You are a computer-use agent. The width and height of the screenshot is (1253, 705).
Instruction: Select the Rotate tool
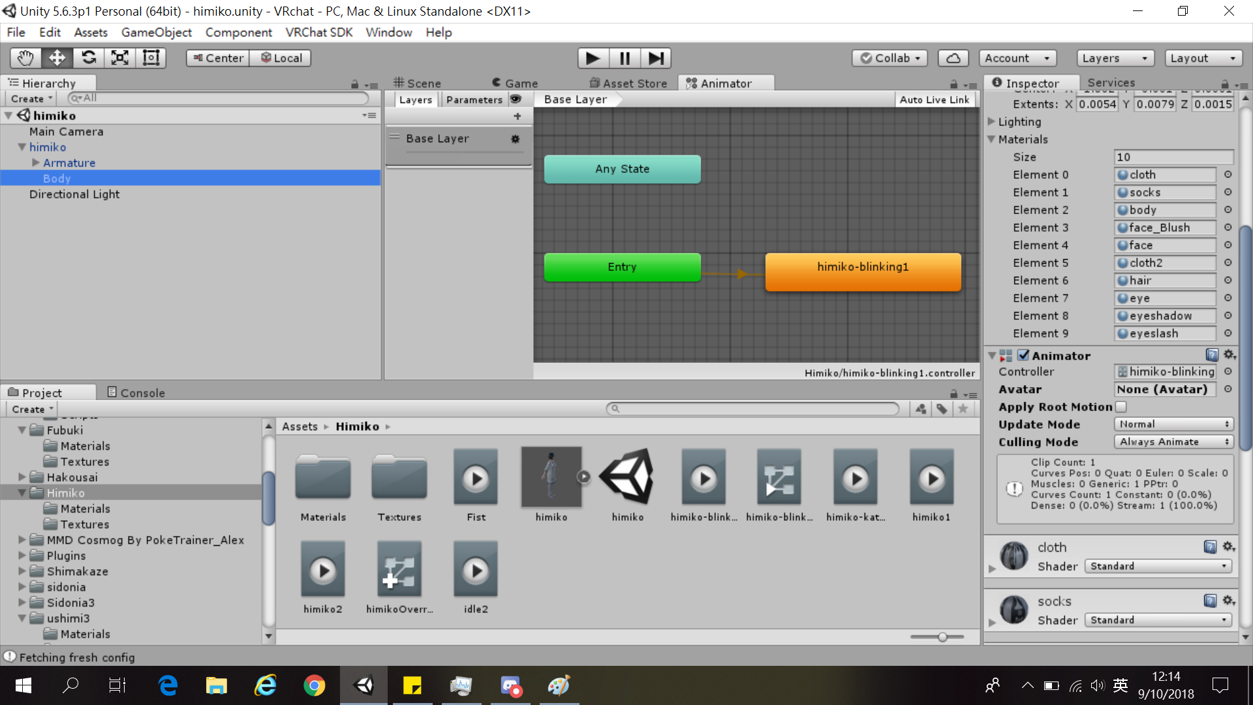[x=89, y=58]
